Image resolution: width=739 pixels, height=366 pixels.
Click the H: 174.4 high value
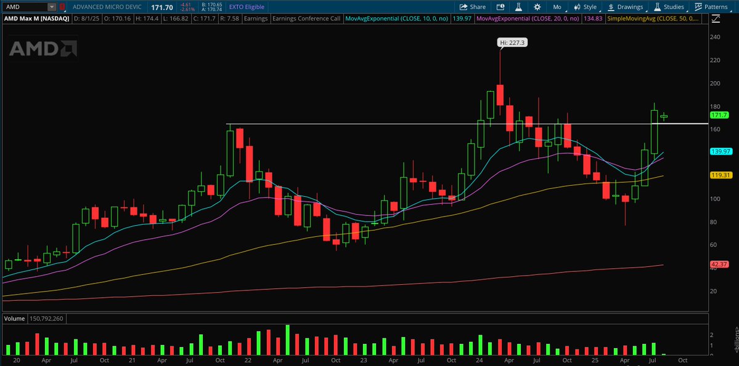[147, 19]
